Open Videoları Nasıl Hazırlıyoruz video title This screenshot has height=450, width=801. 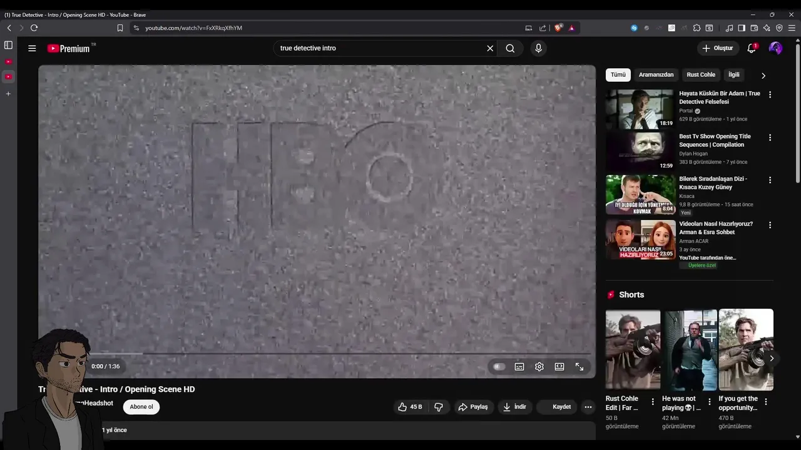pos(716,228)
